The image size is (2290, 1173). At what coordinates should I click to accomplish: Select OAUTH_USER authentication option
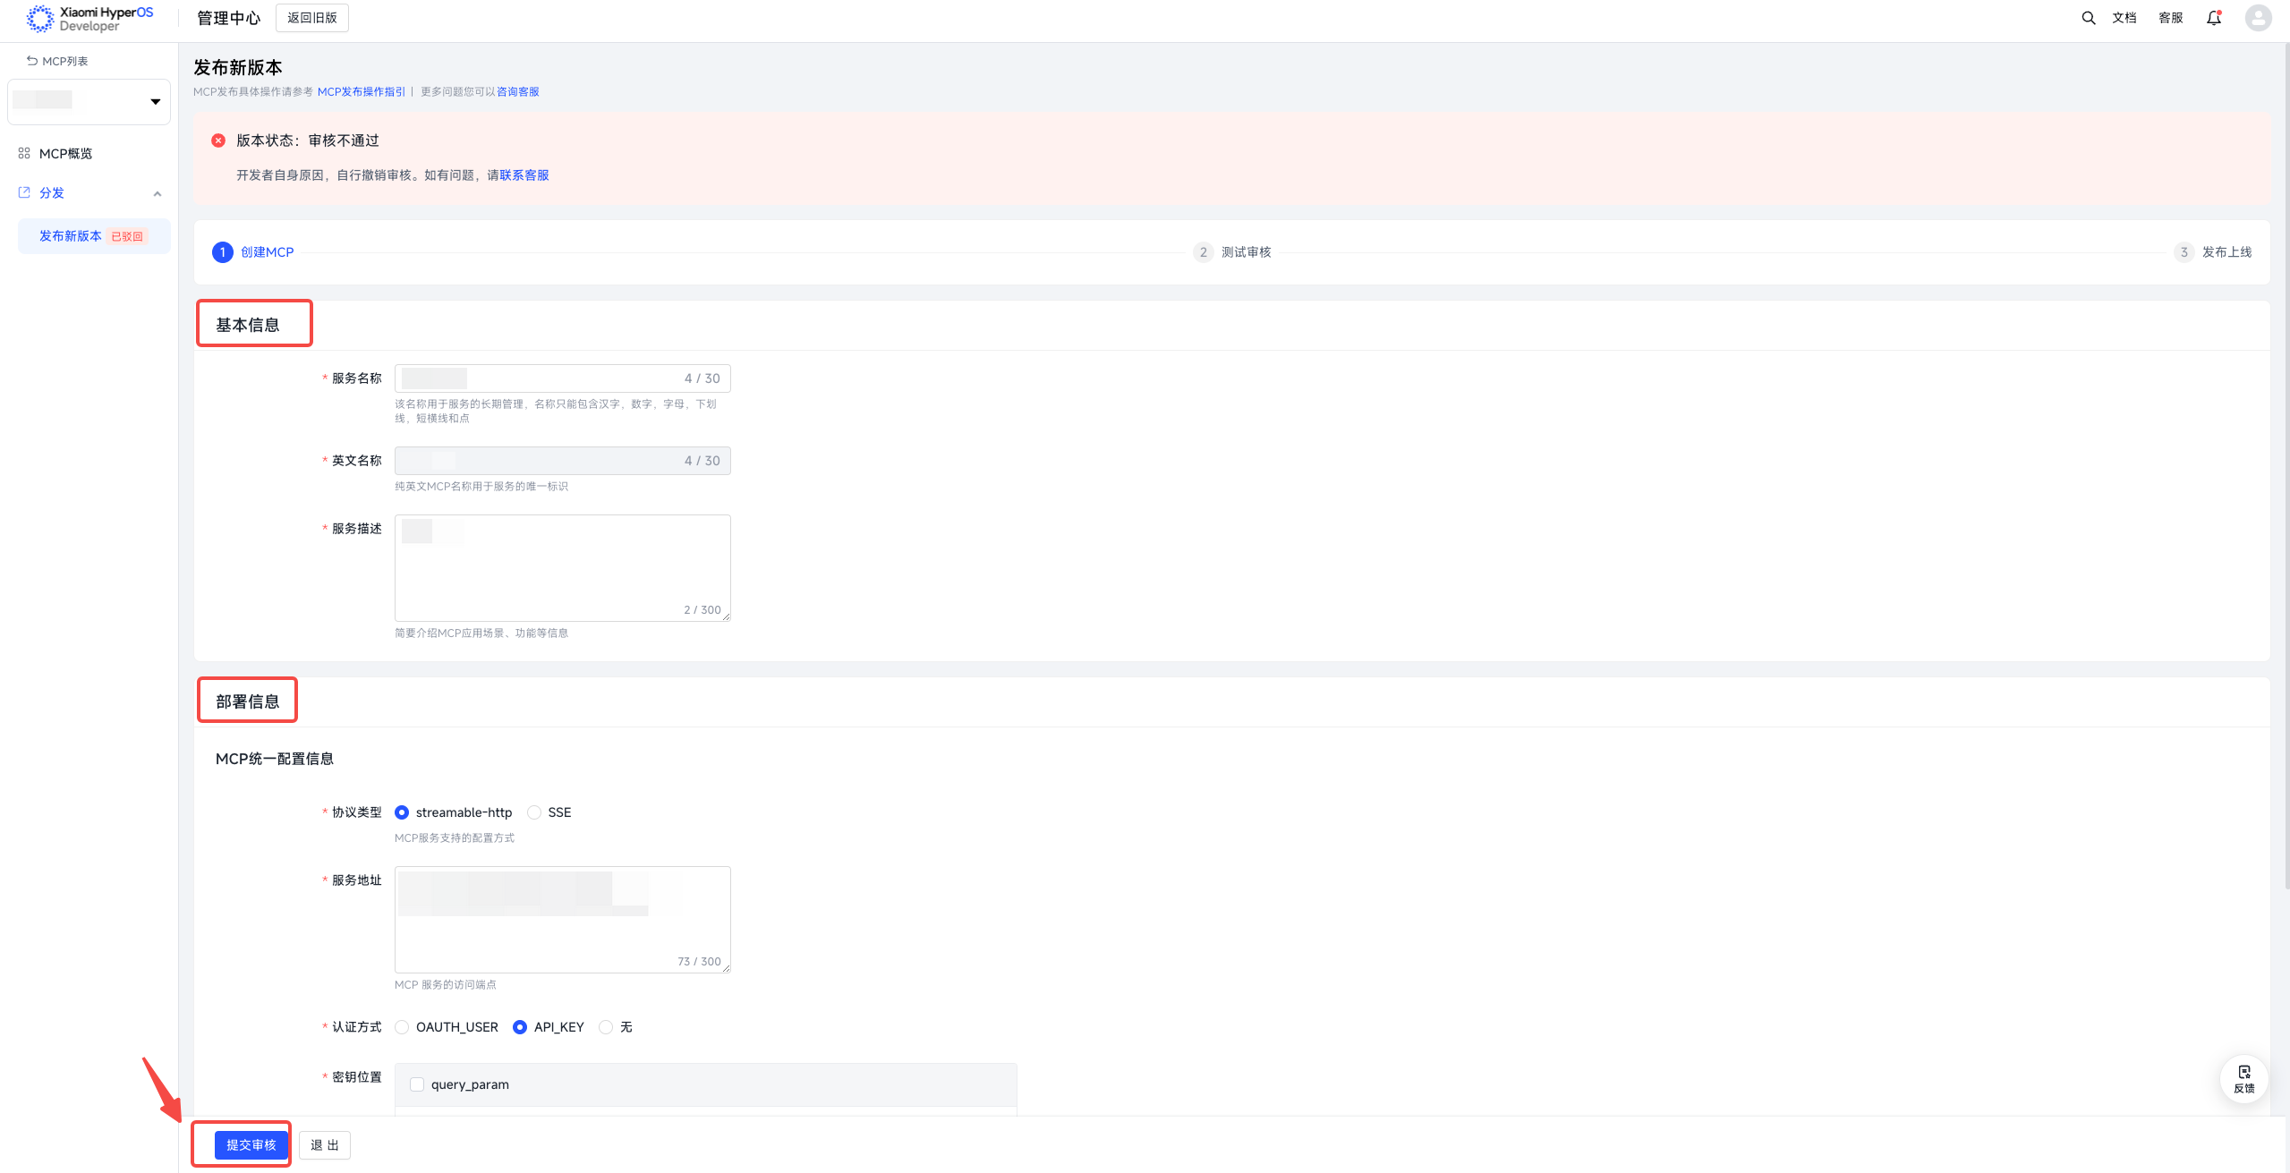click(402, 1027)
